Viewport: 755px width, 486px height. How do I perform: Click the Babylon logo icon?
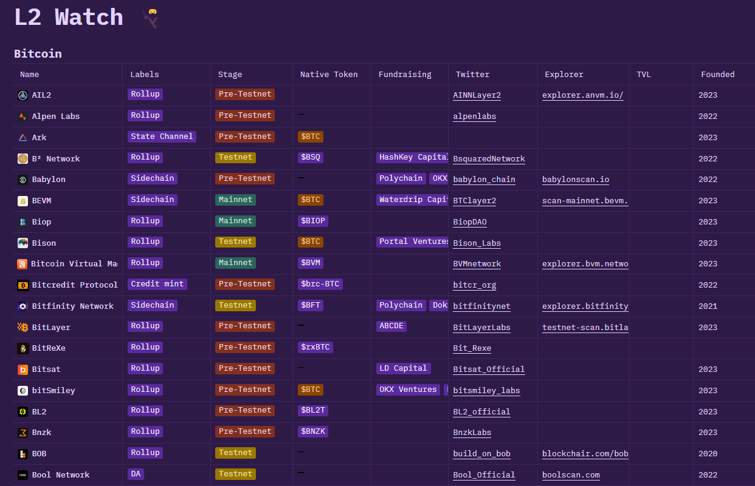point(22,180)
